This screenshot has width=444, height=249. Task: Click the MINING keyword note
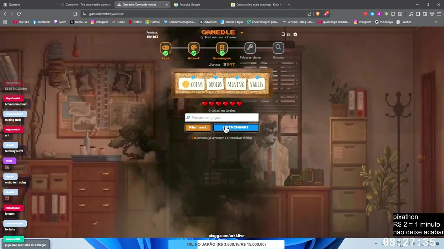coord(236,84)
